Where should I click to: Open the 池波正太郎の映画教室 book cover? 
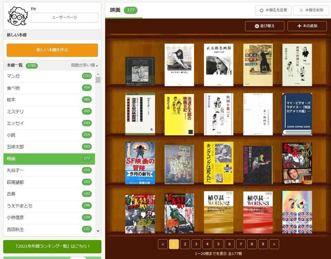[140, 114]
